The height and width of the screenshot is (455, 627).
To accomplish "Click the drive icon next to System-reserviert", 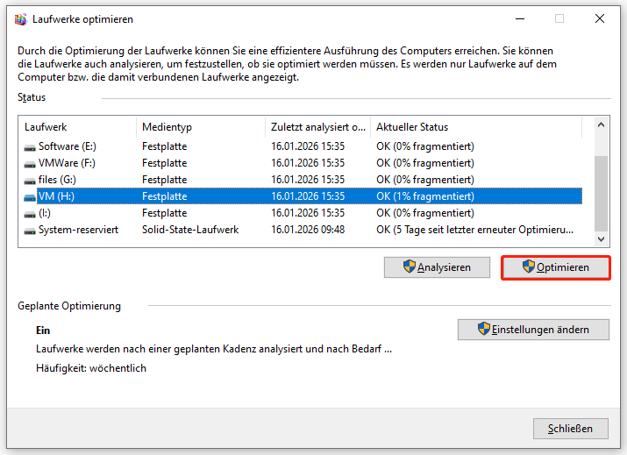I will pos(30,231).
